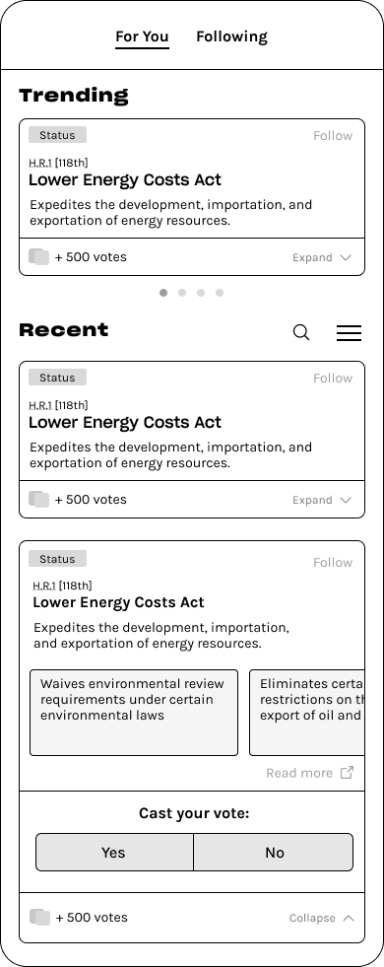Toggle Follow on the first Recent card

[333, 379]
